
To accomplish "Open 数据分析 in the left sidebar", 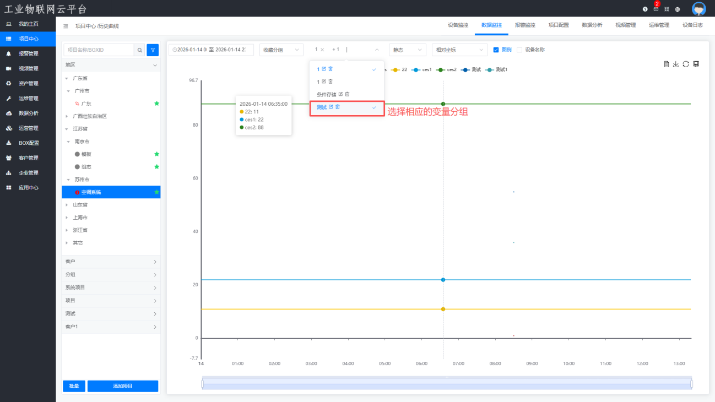I will pyautogui.click(x=28, y=113).
